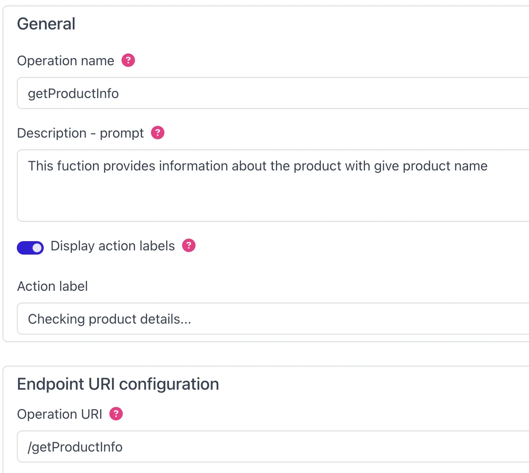
Task: Show help for Operation URI field
Action: point(116,414)
